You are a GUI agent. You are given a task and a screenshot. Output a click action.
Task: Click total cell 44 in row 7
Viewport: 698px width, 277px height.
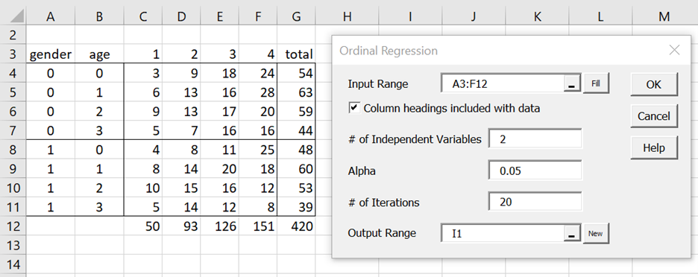(x=296, y=130)
